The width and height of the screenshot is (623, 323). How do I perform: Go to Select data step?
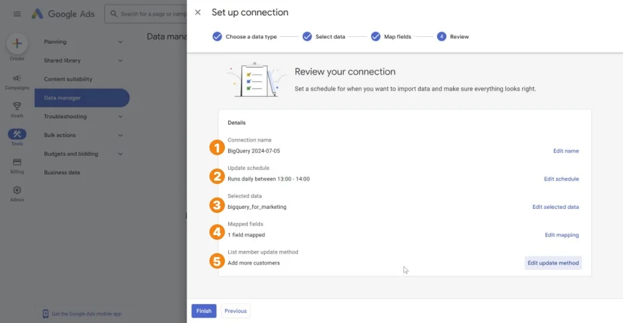(x=324, y=36)
